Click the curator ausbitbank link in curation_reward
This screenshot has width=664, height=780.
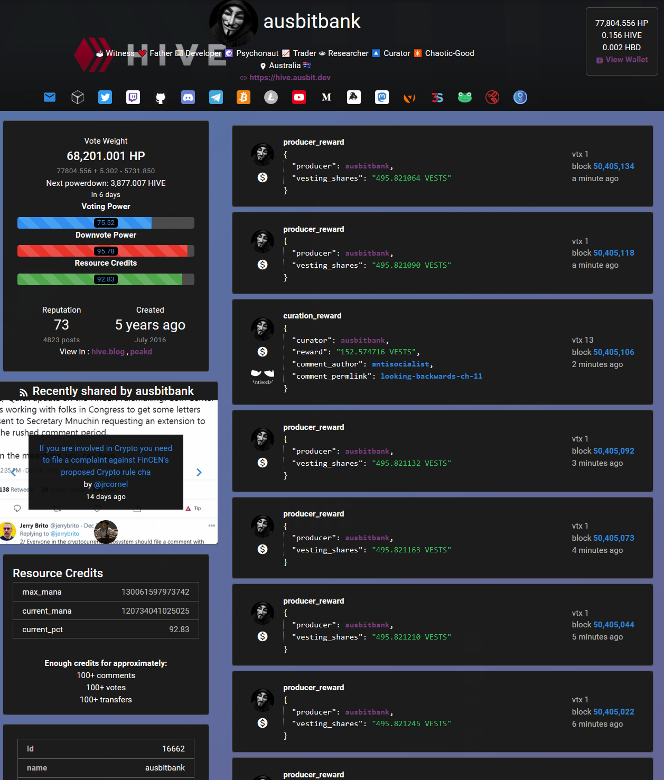pos(364,341)
